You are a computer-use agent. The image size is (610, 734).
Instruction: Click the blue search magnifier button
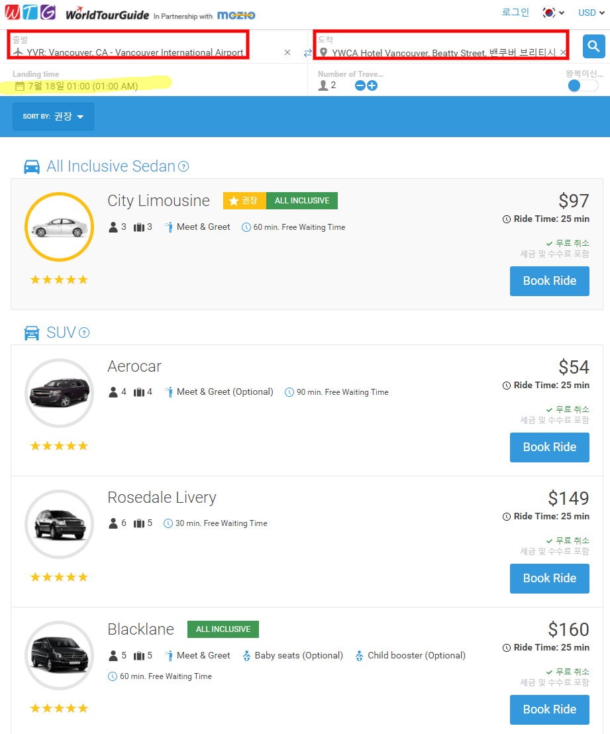[593, 46]
